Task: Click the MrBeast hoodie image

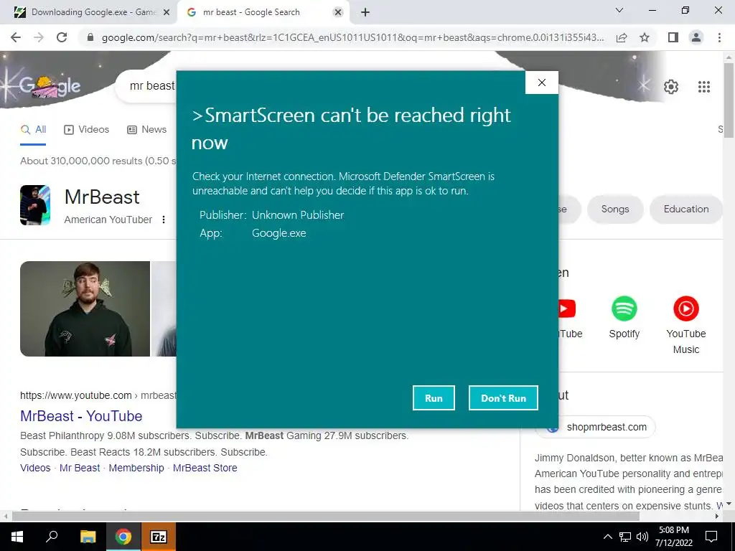Action: (85, 309)
